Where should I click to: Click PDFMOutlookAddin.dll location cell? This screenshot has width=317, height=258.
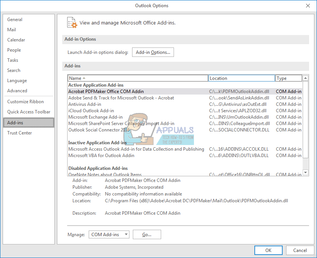239,92
